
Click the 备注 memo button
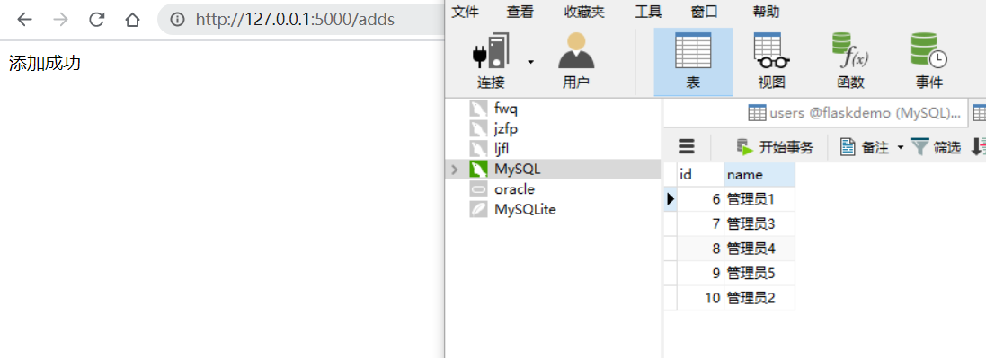pyautogui.click(x=866, y=147)
